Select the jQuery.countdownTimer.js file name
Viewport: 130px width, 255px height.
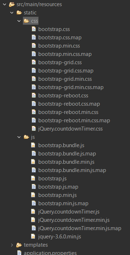click(69, 212)
